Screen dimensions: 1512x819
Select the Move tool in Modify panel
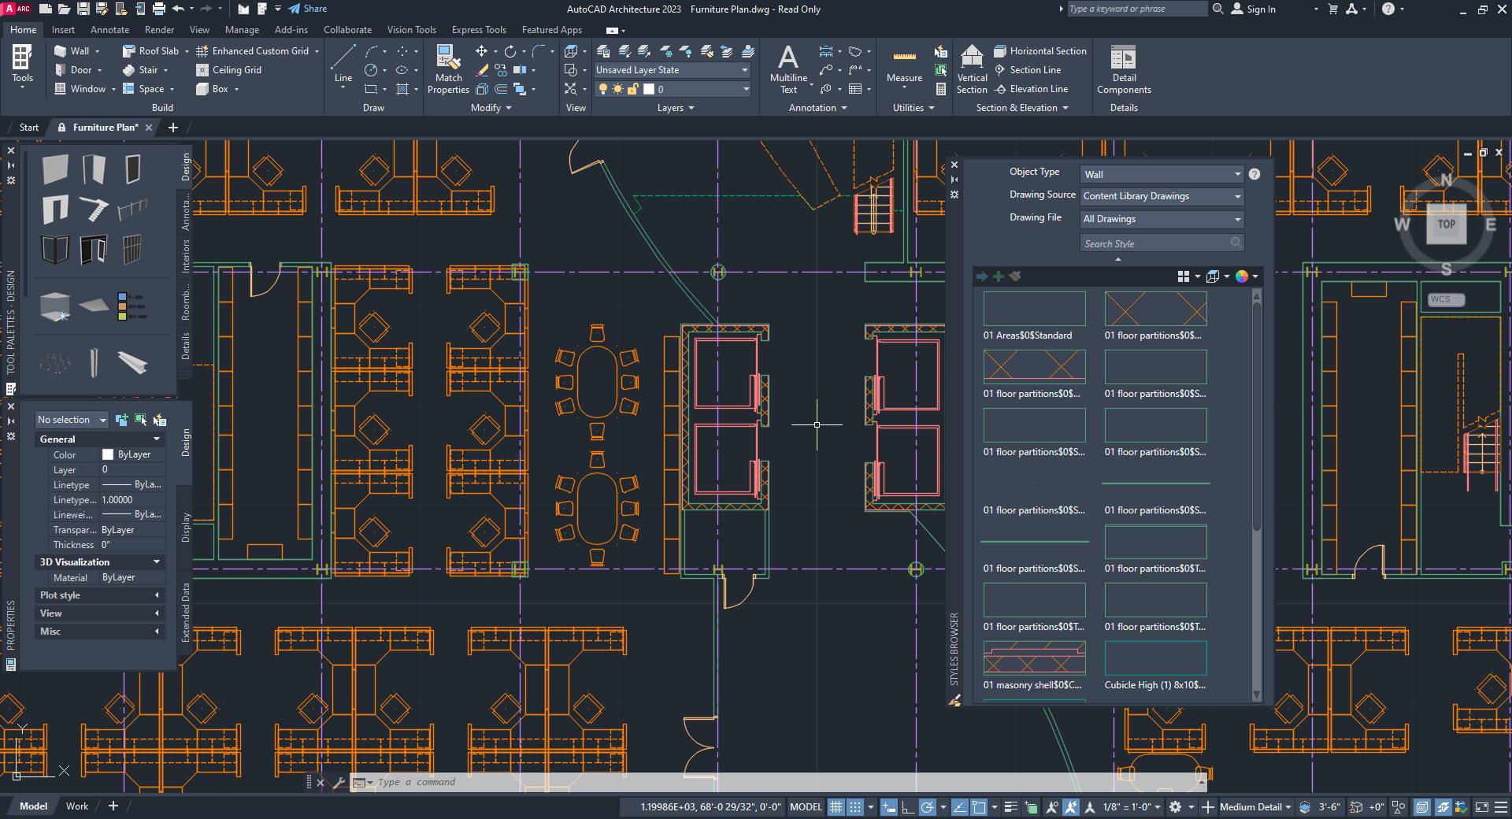(x=481, y=51)
